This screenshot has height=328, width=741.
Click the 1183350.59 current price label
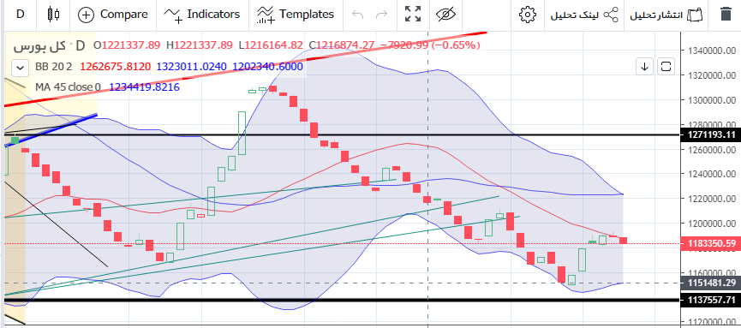coord(710,243)
